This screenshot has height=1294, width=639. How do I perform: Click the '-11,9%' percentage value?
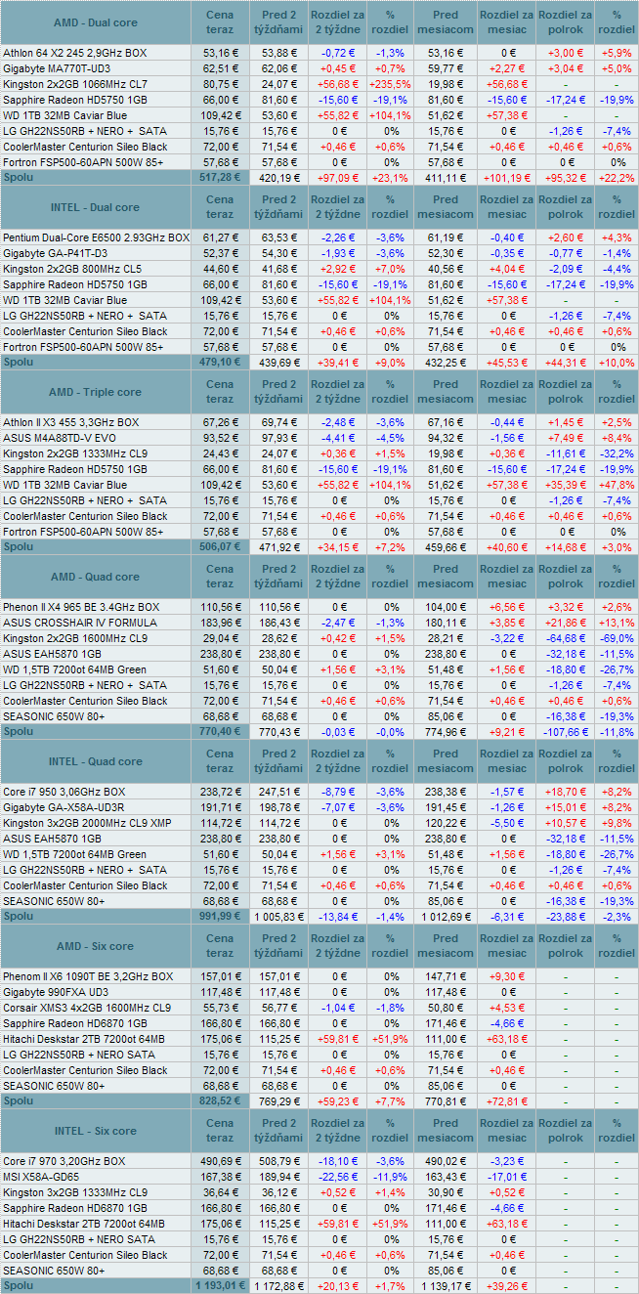coord(391,1177)
